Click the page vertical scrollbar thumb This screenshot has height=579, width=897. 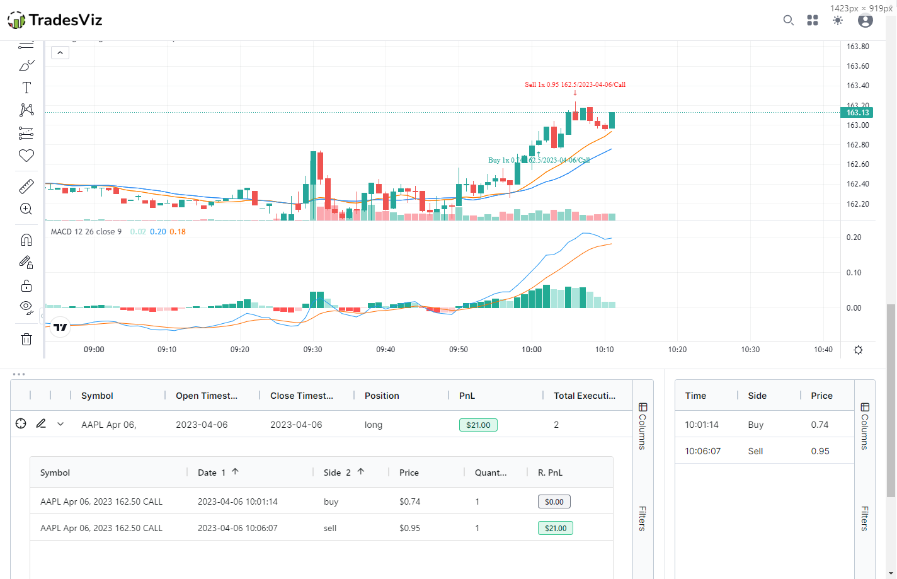[x=891, y=401]
